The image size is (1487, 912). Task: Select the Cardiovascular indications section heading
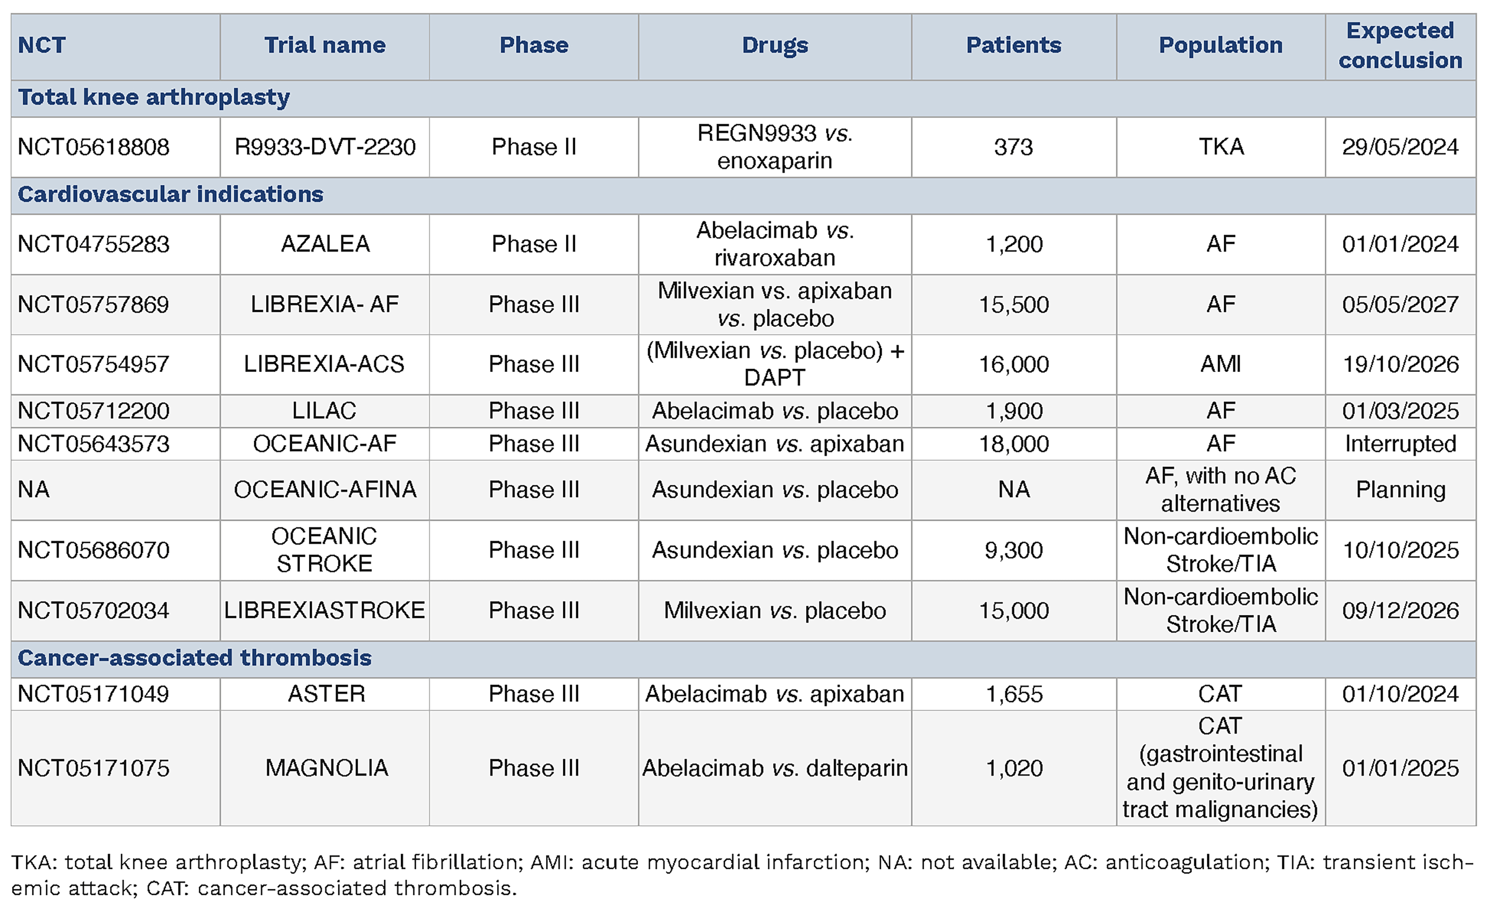coord(171,195)
